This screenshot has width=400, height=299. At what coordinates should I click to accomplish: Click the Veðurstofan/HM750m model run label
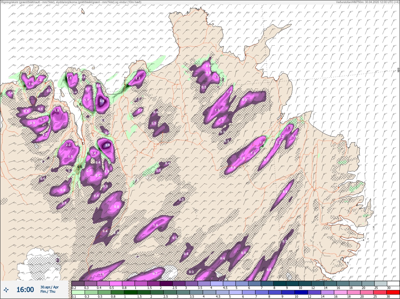[x=368, y=2]
